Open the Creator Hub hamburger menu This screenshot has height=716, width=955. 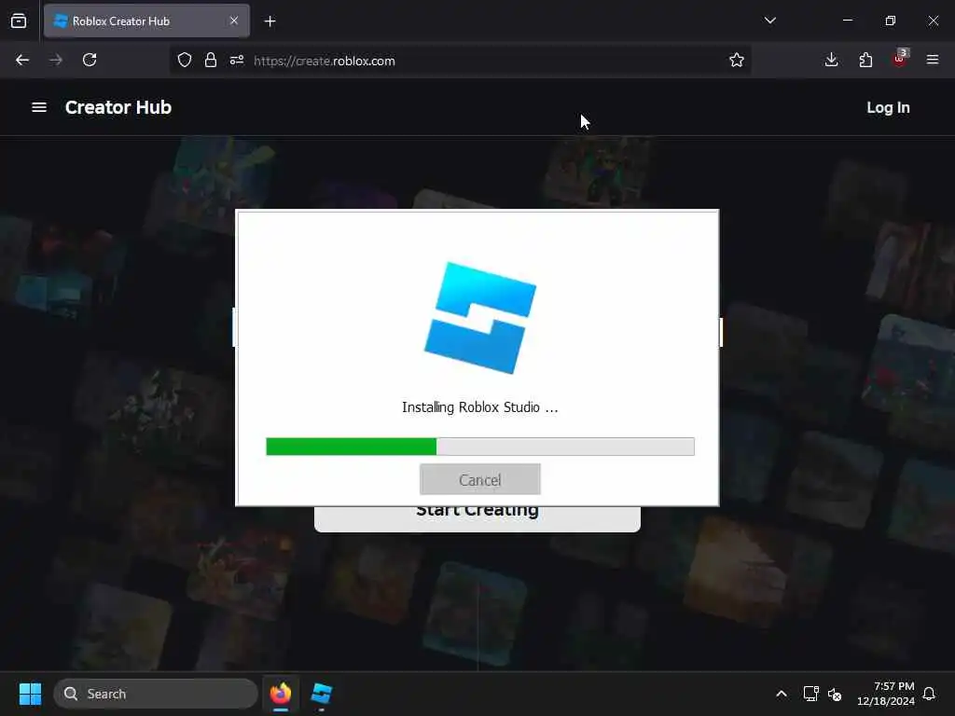(x=39, y=107)
